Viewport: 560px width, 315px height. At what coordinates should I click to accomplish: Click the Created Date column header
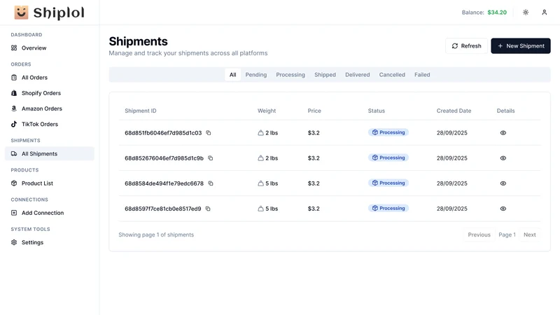[454, 111]
